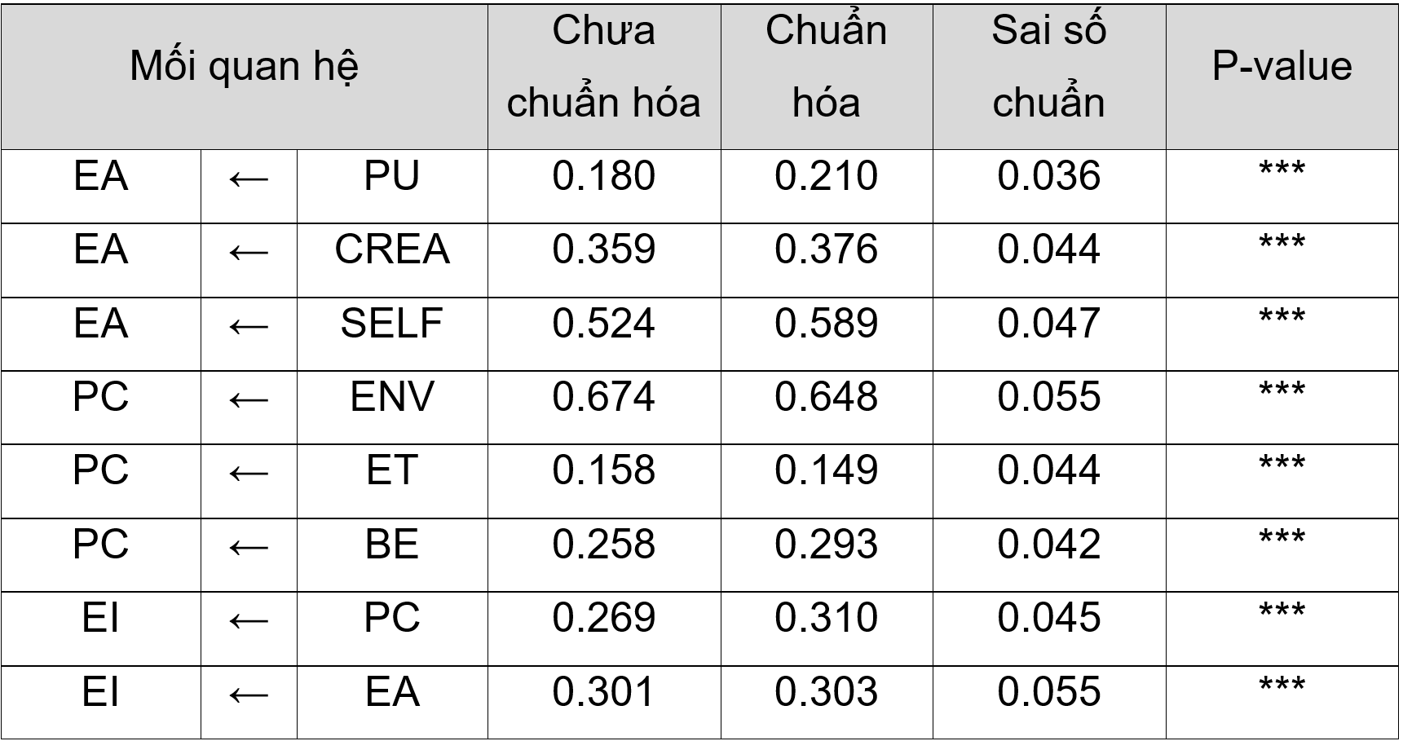Select the value 0.310
Image resolution: width=1403 pixels, height=741 pixels.
pyautogui.click(x=827, y=618)
